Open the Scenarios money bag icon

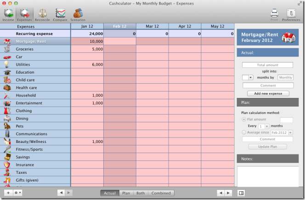pos(78,15)
